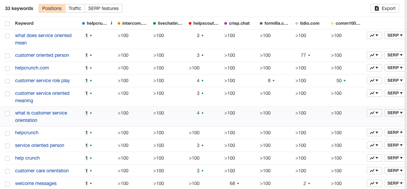Image resolution: width=407 pixels, height=189 pixels.
Task: Expand SERP dropdown for 'helpcrunch' keyword
Action: click(395, 133)
